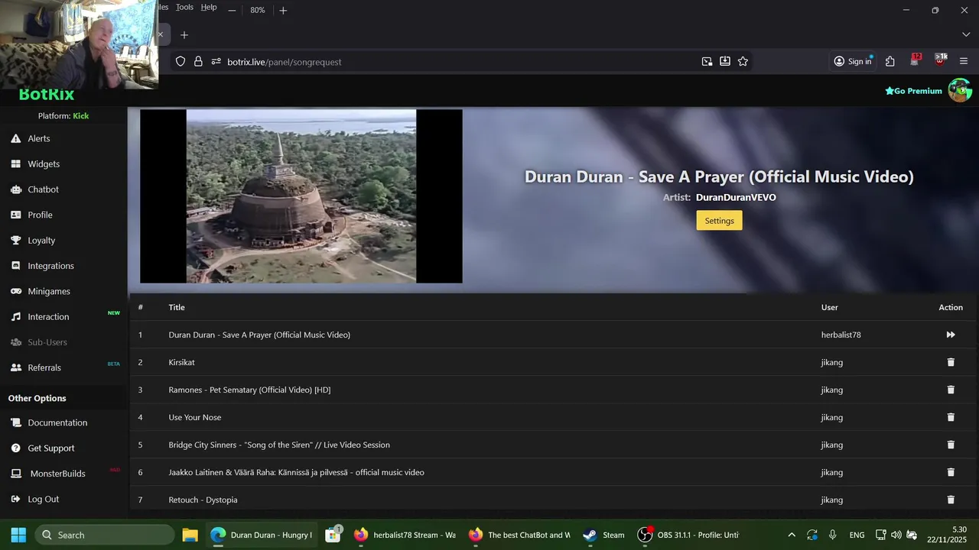Show hidden system tray icons
The width and height of the screenshot is (979, 550).
pos(792,535)
